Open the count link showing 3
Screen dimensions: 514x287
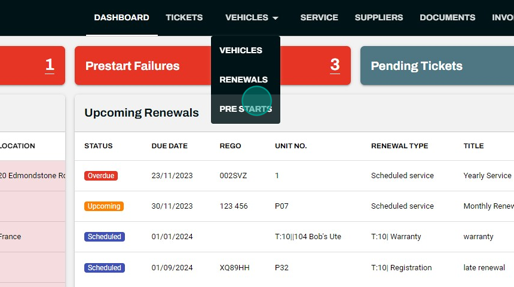tap(335, 65)
